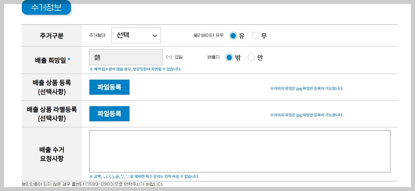
Task: Click the 콜센터 (1599-0903) notice text
Action: pos(92,184)
